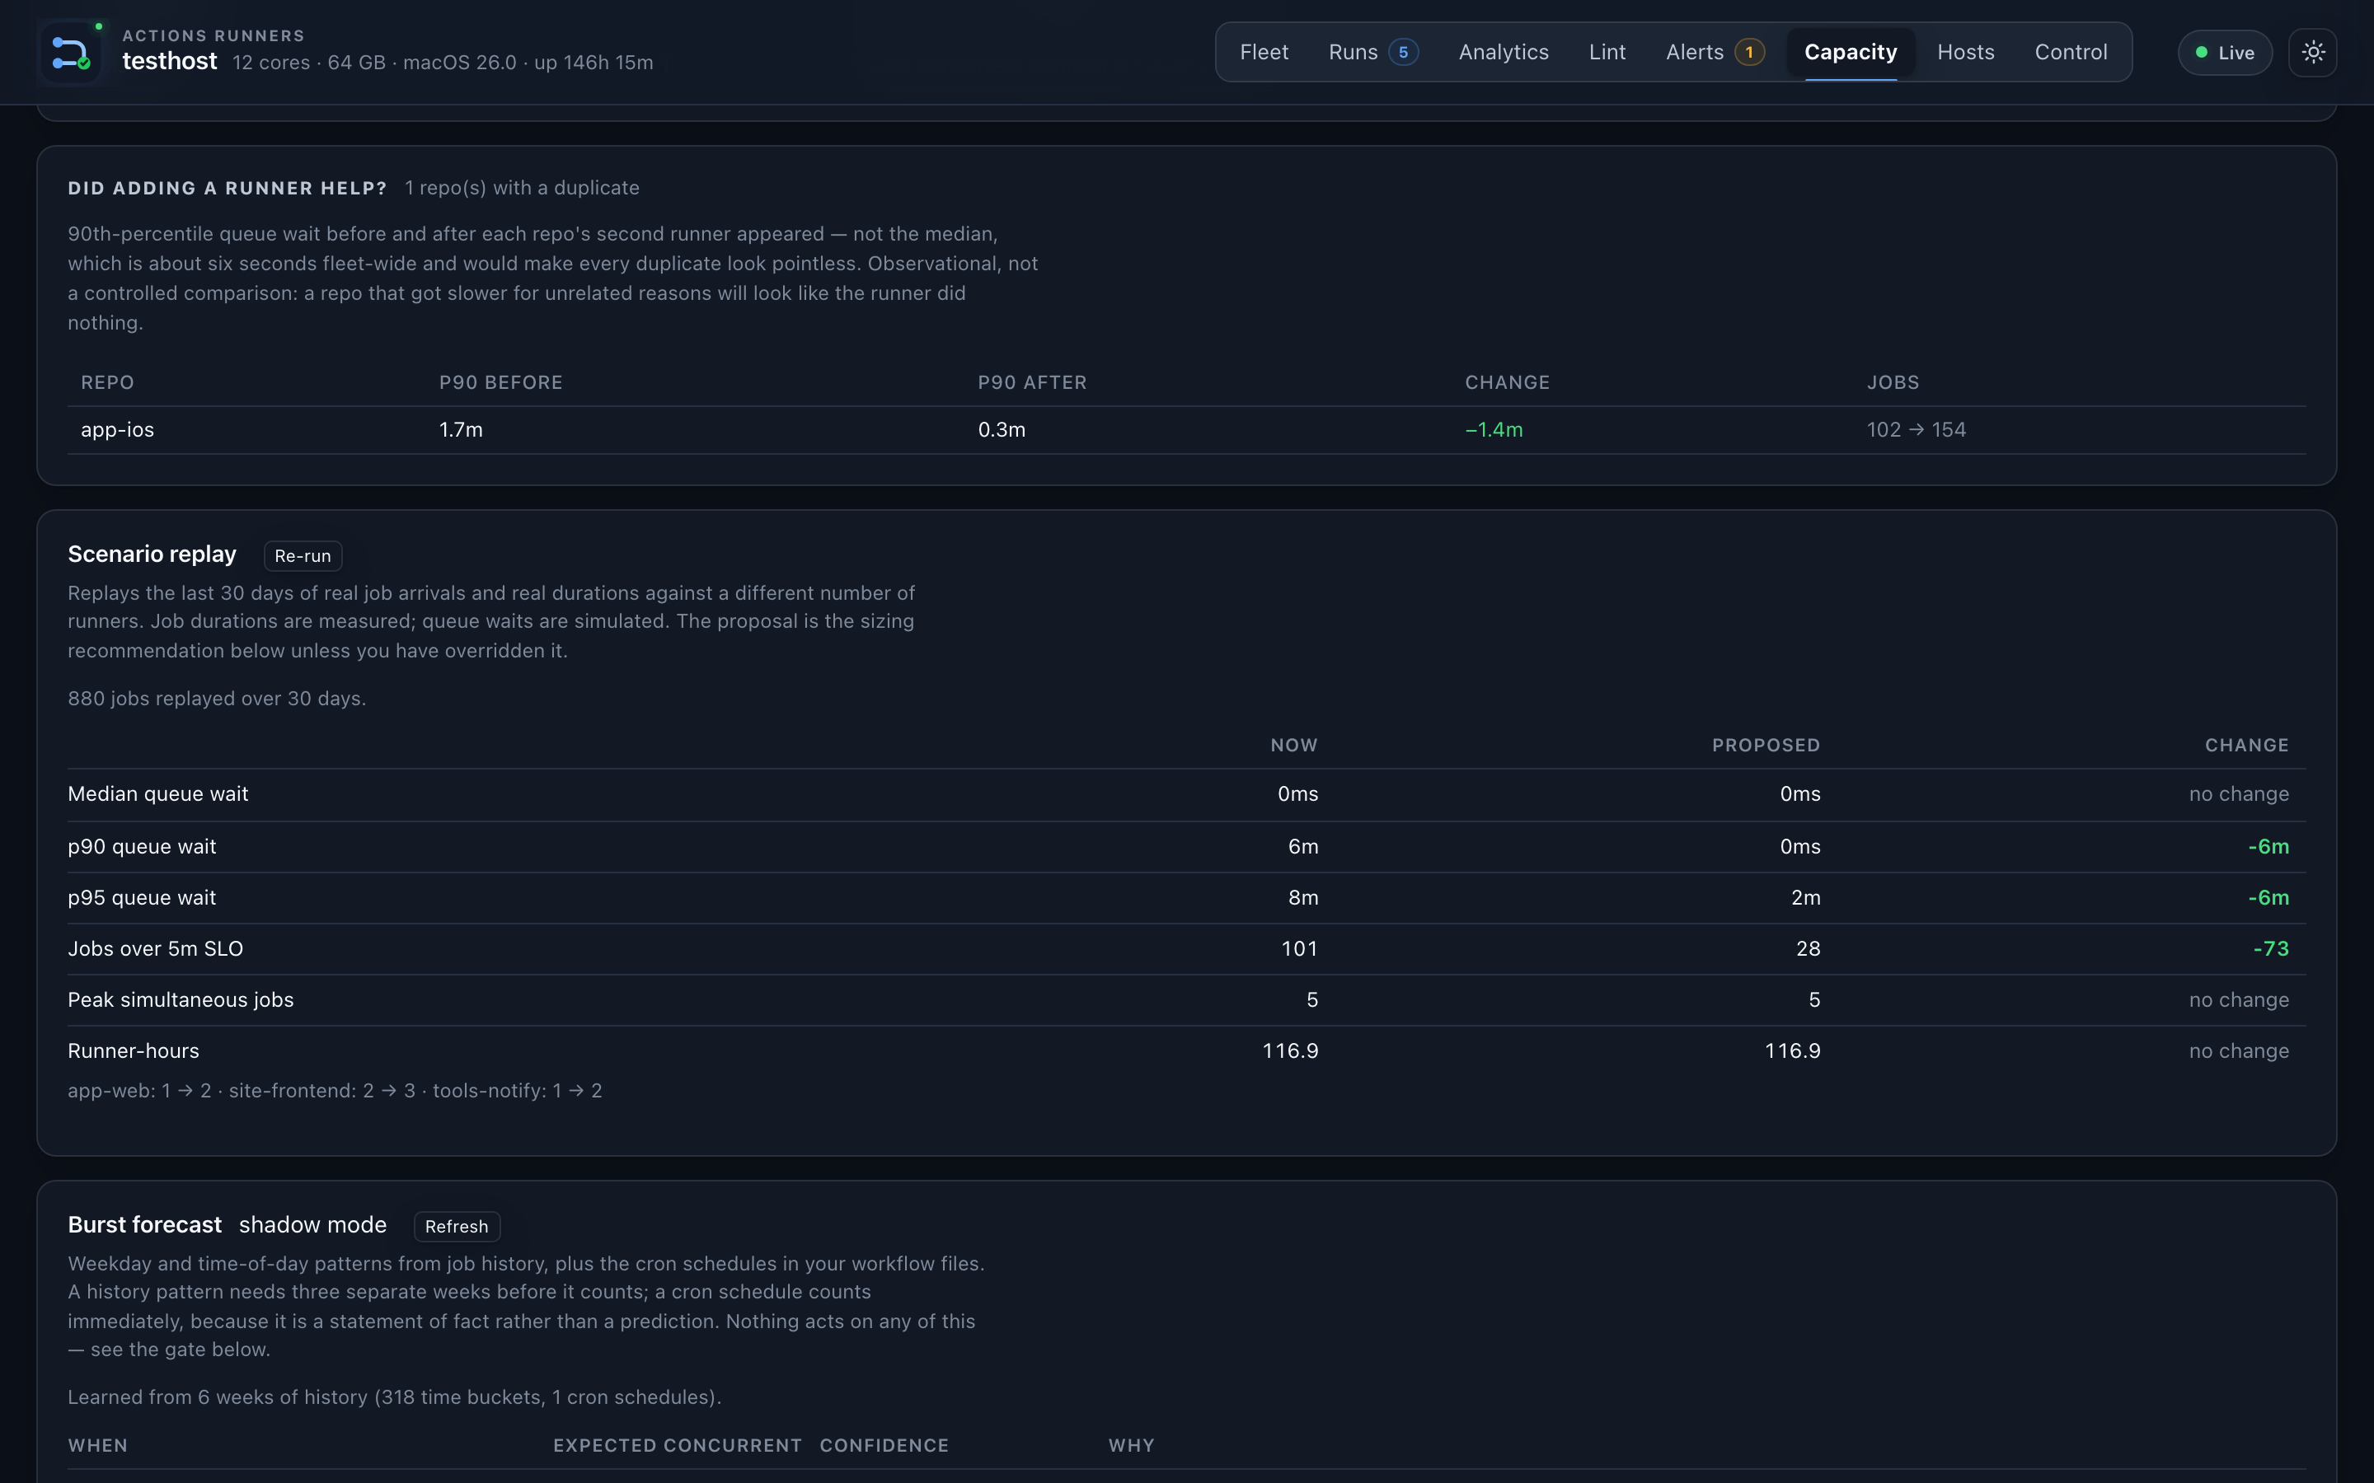2374x1483 pixels.
Task: Click the −1.4m change value
Action: (x=1494, y=429)
